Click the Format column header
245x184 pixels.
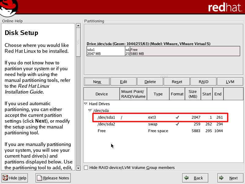[177, 94]
